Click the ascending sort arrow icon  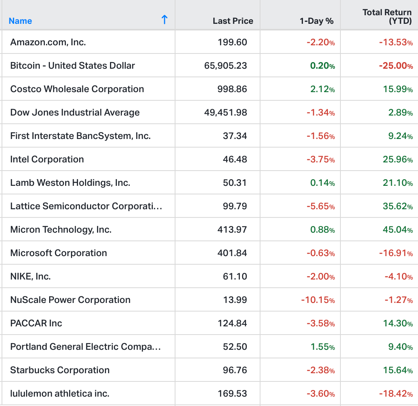[165, 20]
